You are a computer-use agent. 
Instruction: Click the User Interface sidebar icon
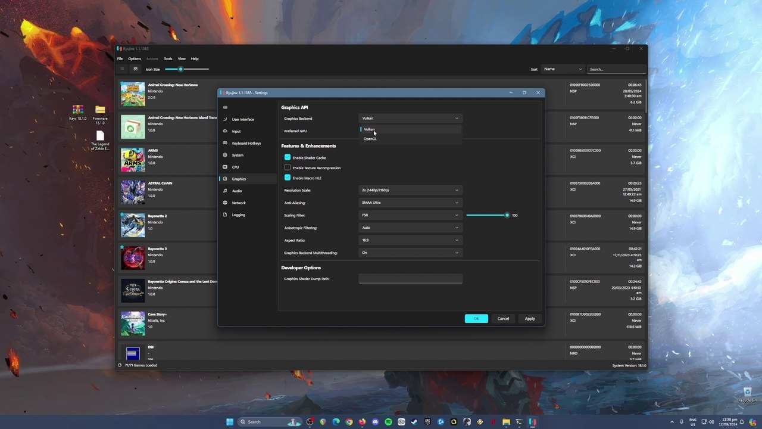[225, 119]
